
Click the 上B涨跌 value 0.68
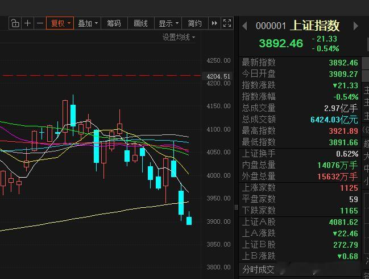pos(347,256)
